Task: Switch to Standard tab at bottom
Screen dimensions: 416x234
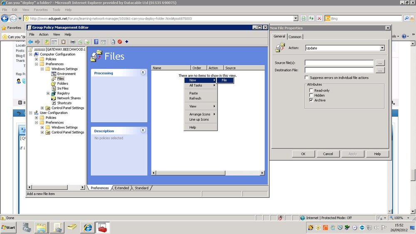Action: pyautogui.click(x=141, y=188)
